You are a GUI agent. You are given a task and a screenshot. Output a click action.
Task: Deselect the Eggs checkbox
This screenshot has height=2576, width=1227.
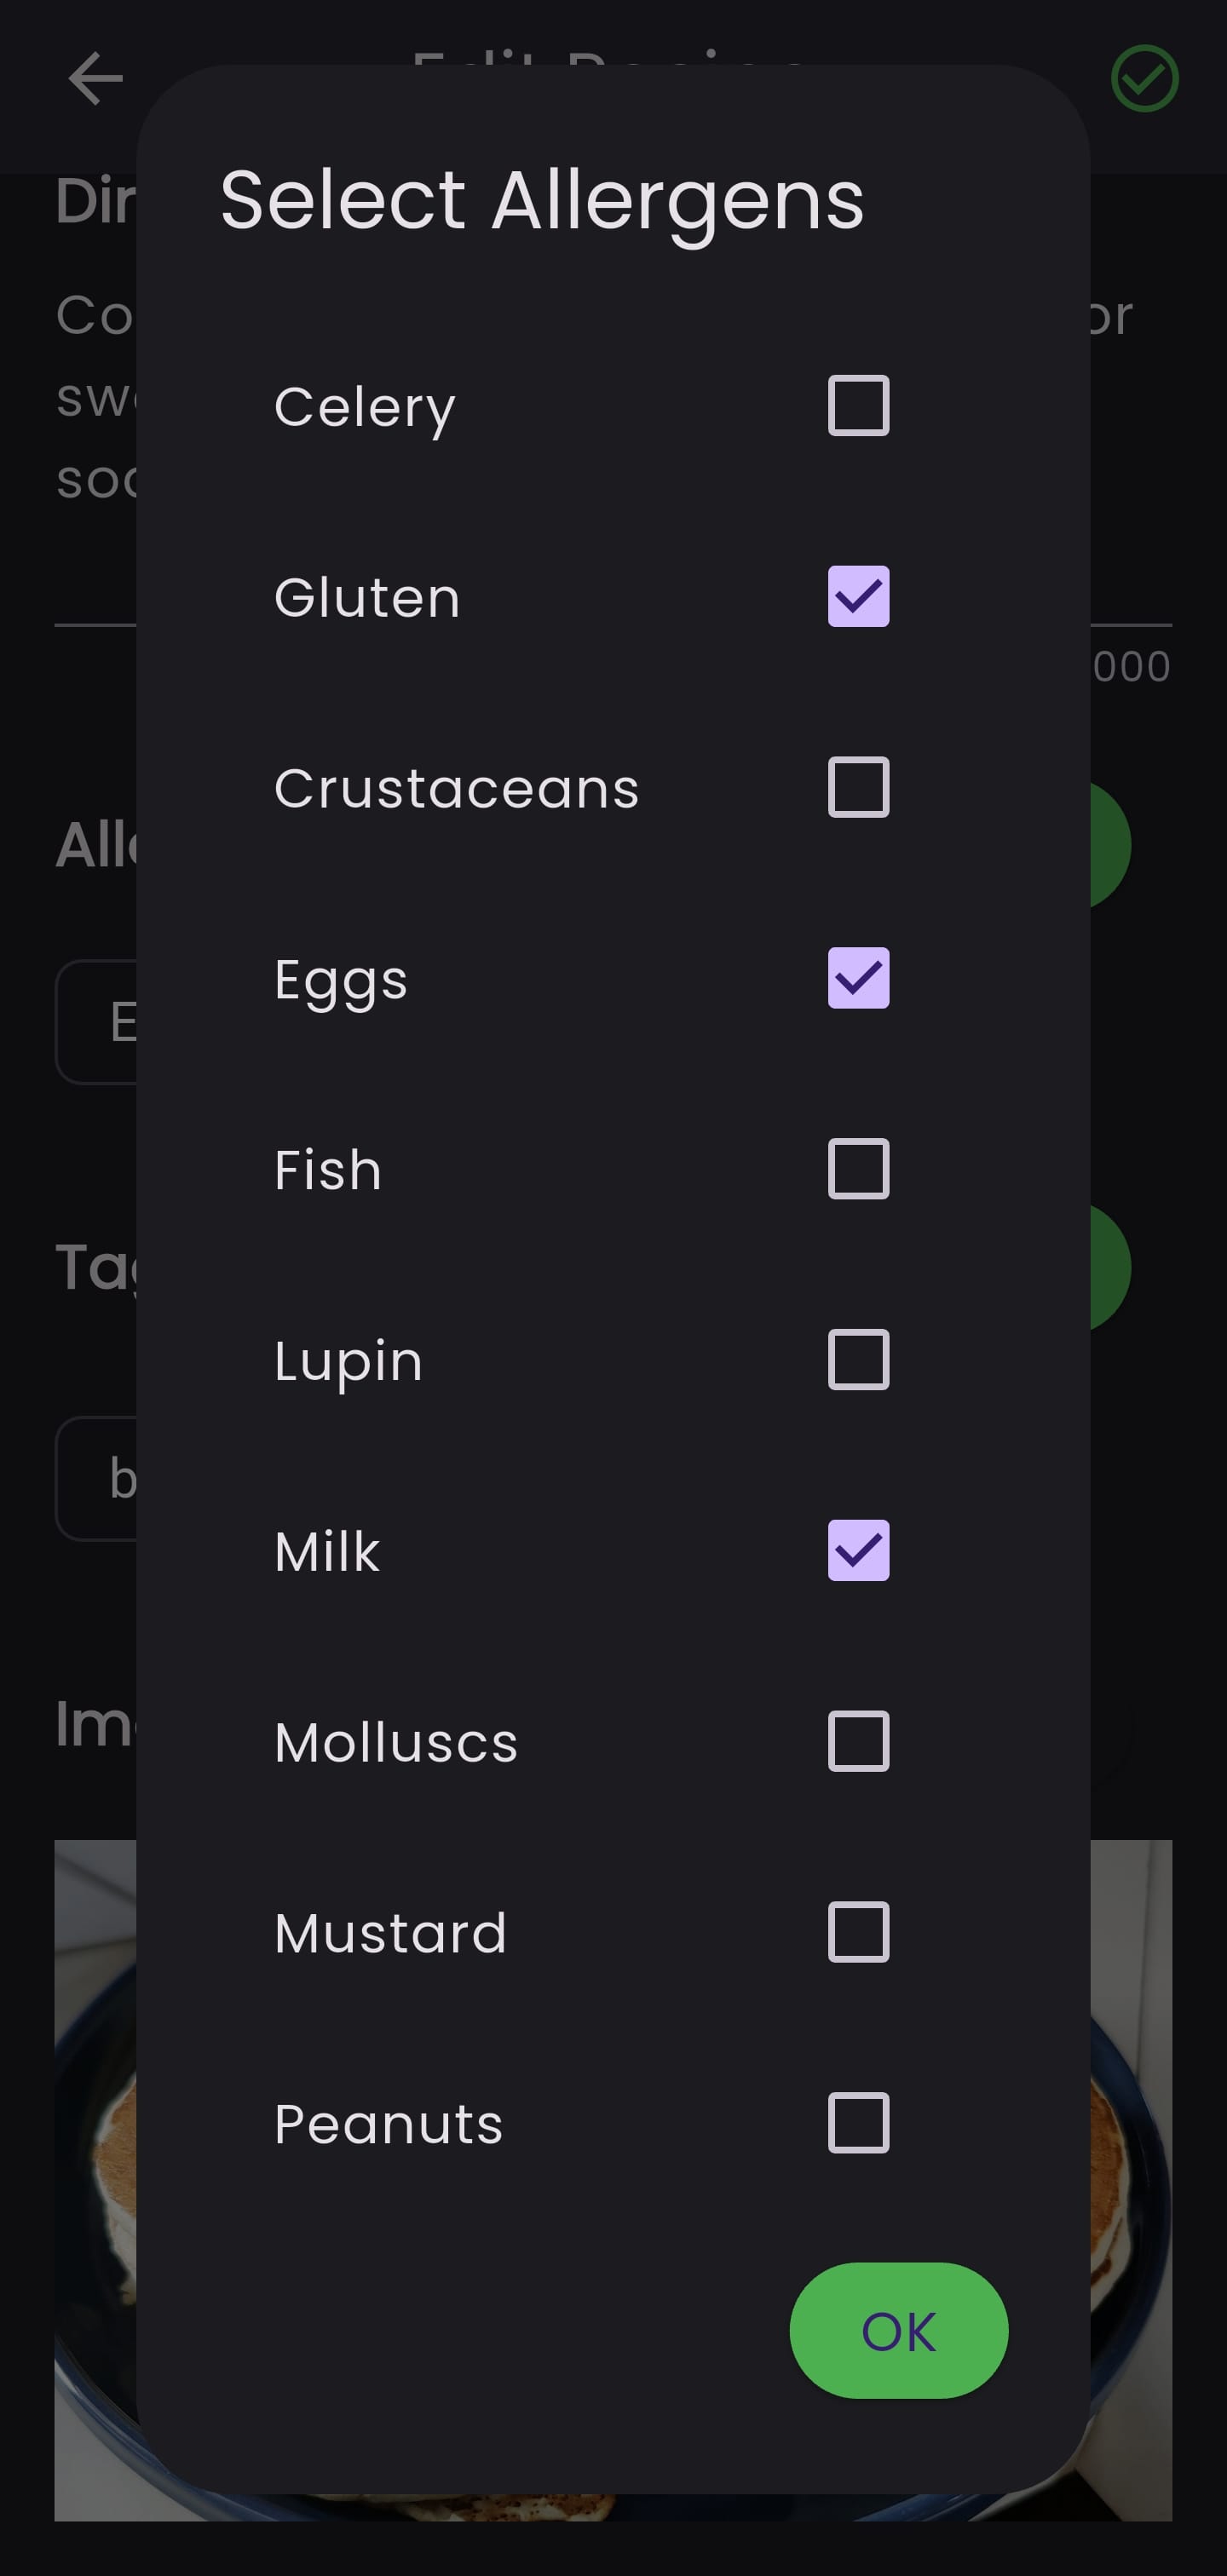pyautogui.click(x=858, y=978)
